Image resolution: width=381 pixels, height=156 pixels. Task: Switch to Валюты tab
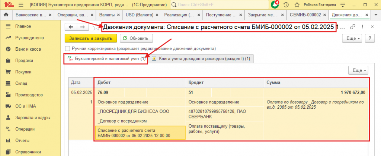(107, 15)
